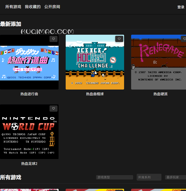Click the 热血曲棍球 title text
Viewport: 186px width, 191px height.
[x=95, y=94]
